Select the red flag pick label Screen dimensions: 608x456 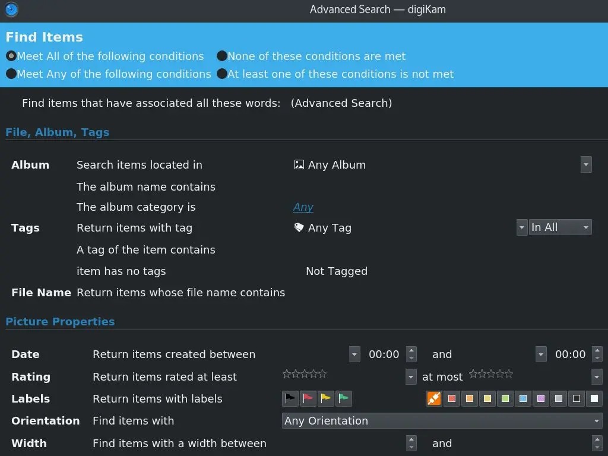tap(308, 398)
